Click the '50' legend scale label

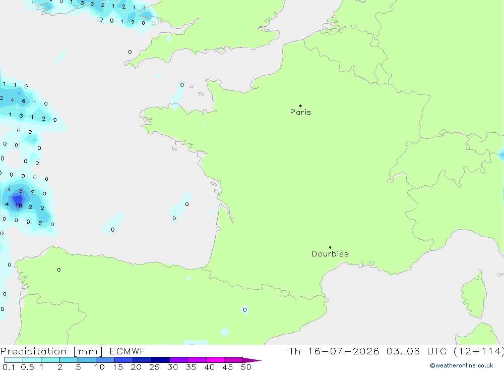[246, 367]
